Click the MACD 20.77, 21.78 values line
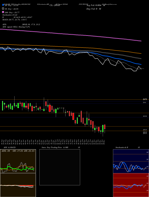 [15, 20]
